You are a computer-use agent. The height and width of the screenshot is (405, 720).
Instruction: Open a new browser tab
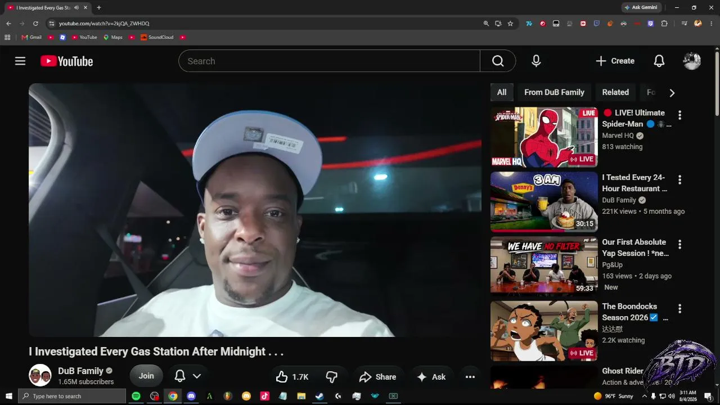pos(99,8)
